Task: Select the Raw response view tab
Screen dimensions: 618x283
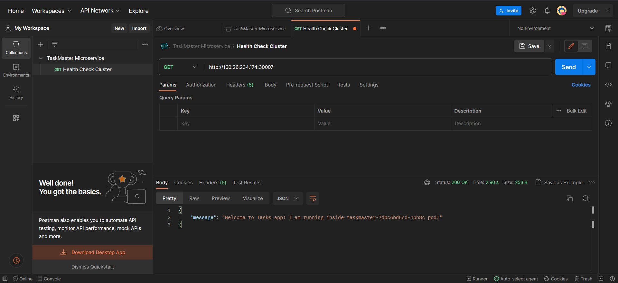Action: click(194, 198)
